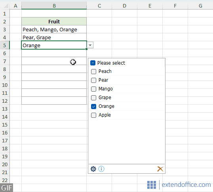
Task: Click the extendoffice grid logo icon
Action: [152, 185]
